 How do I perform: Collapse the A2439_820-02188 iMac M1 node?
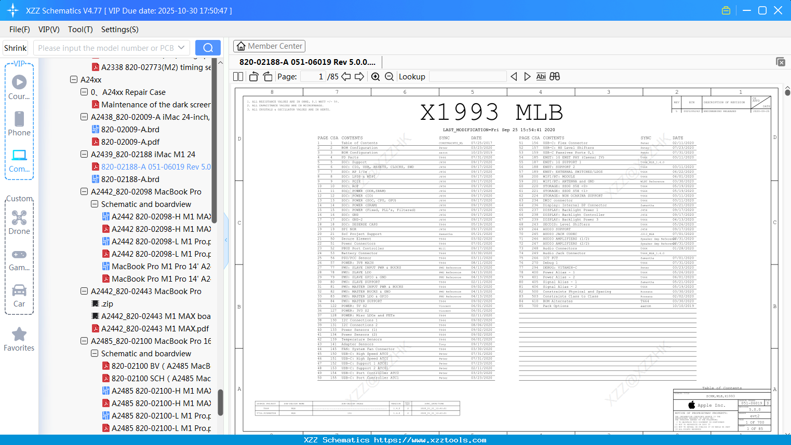84,155
